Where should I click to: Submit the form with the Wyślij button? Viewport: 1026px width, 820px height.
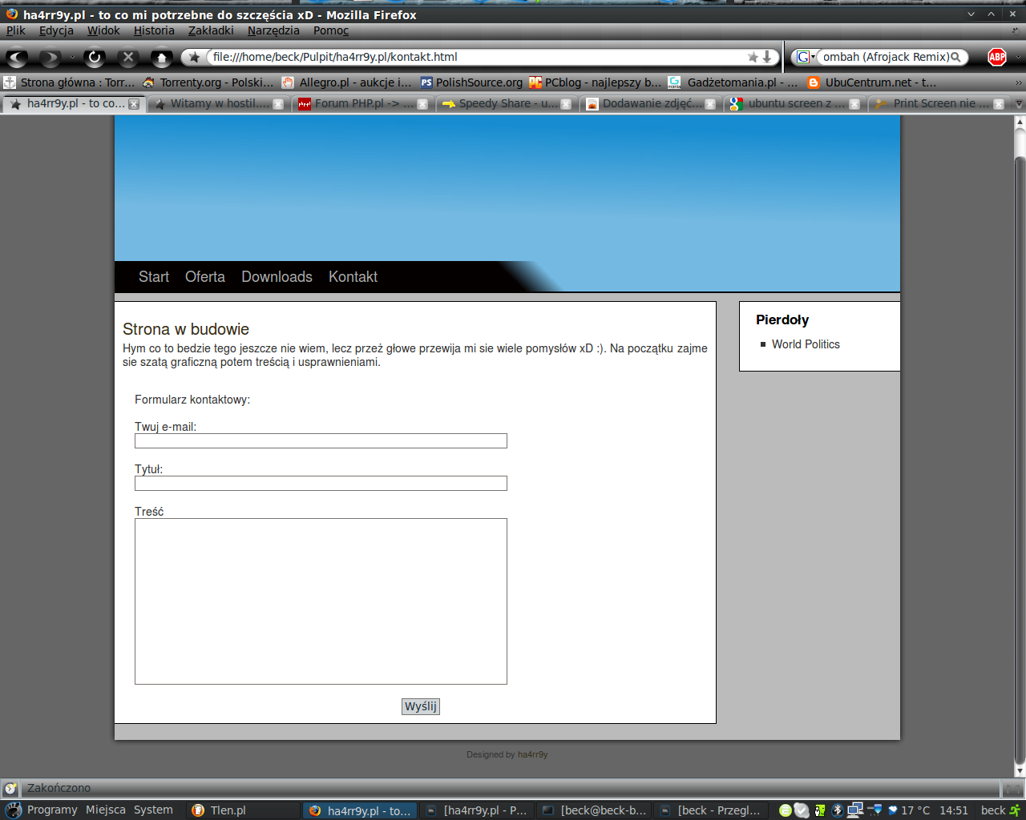coord(421,706)
